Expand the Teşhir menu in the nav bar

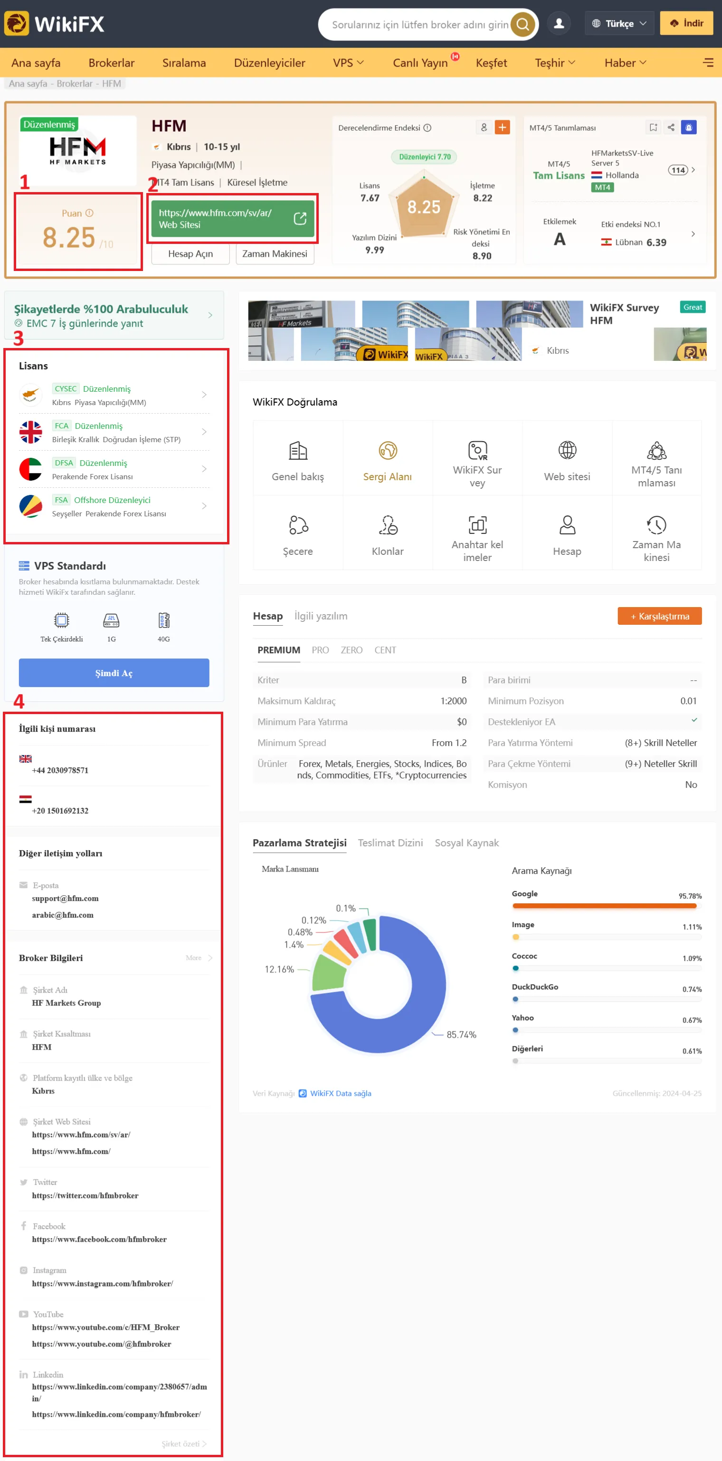pos(555,62)
